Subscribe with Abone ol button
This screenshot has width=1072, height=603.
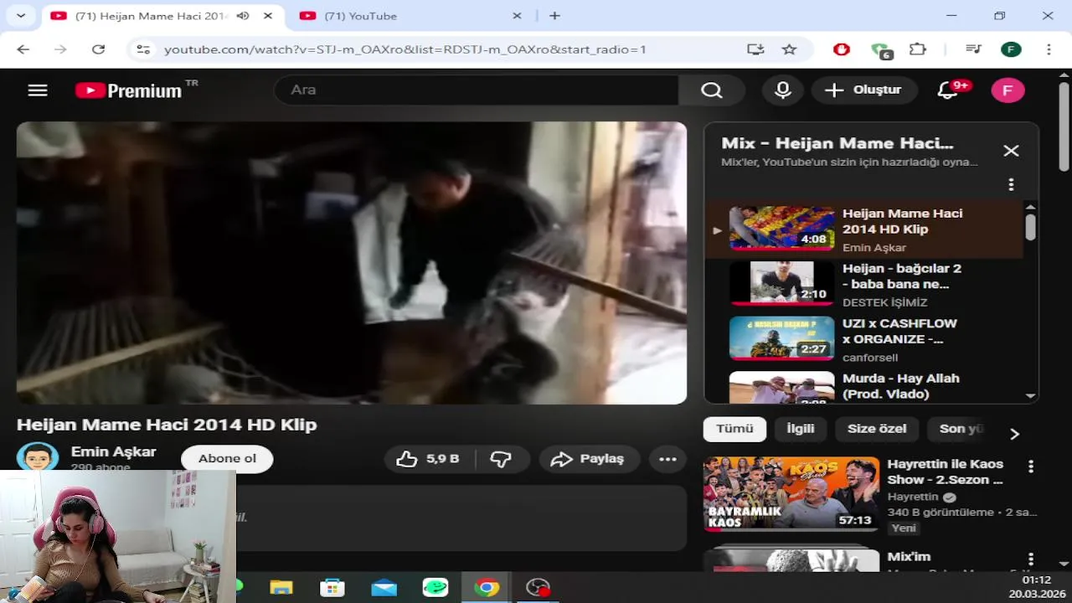coord(227,458)
